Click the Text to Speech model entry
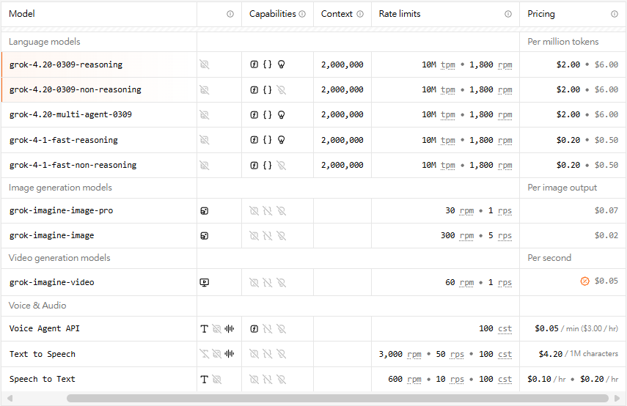The height and width of the screenshot is (406, 627). [43, 354]
